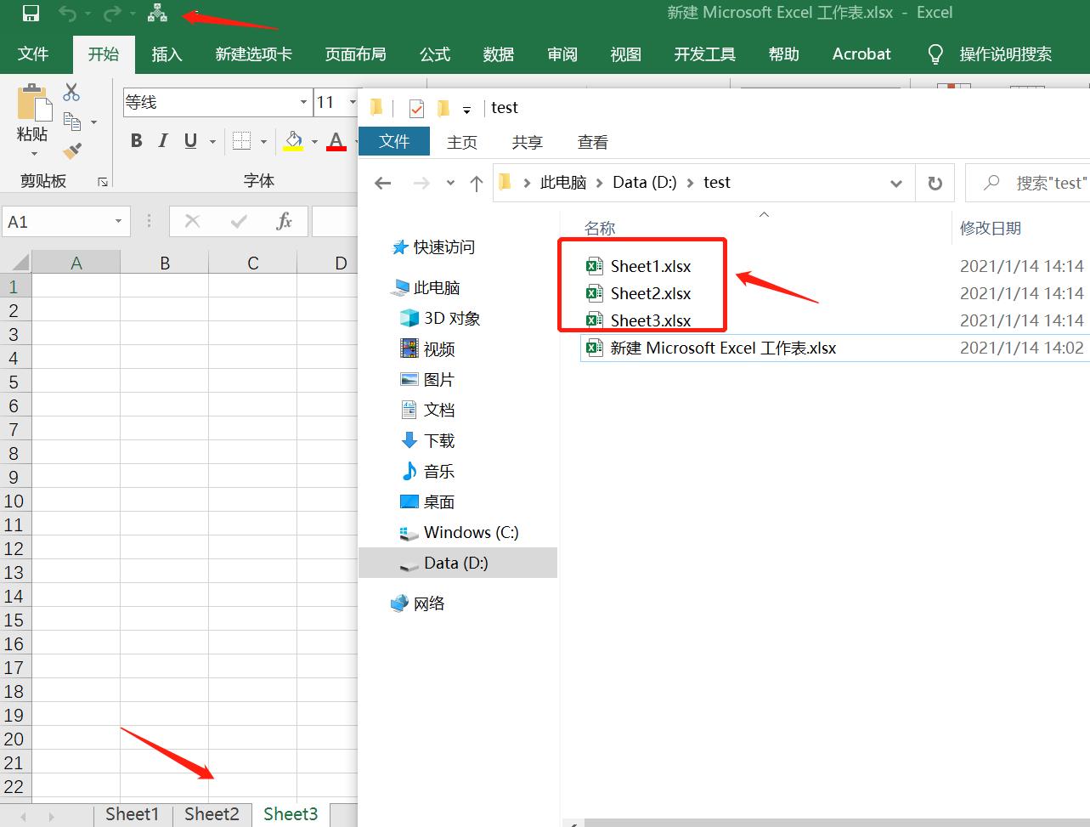Open the Acrobat ribbon tab
The width and height of the screenshot is (1090, 827).
[861, 54]
